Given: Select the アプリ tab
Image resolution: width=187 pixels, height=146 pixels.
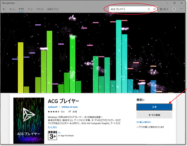Looking at the screenshot, I should pyautogui.click(x=21, y=9).
